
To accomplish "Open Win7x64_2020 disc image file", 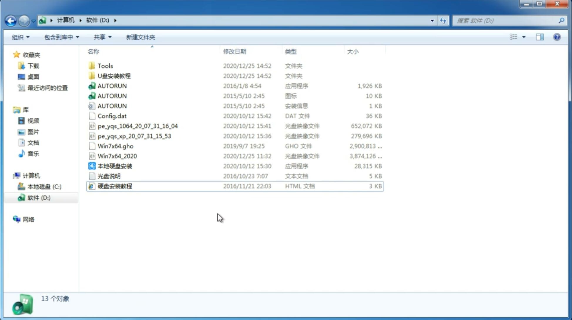I will click(x=117, y=156).
